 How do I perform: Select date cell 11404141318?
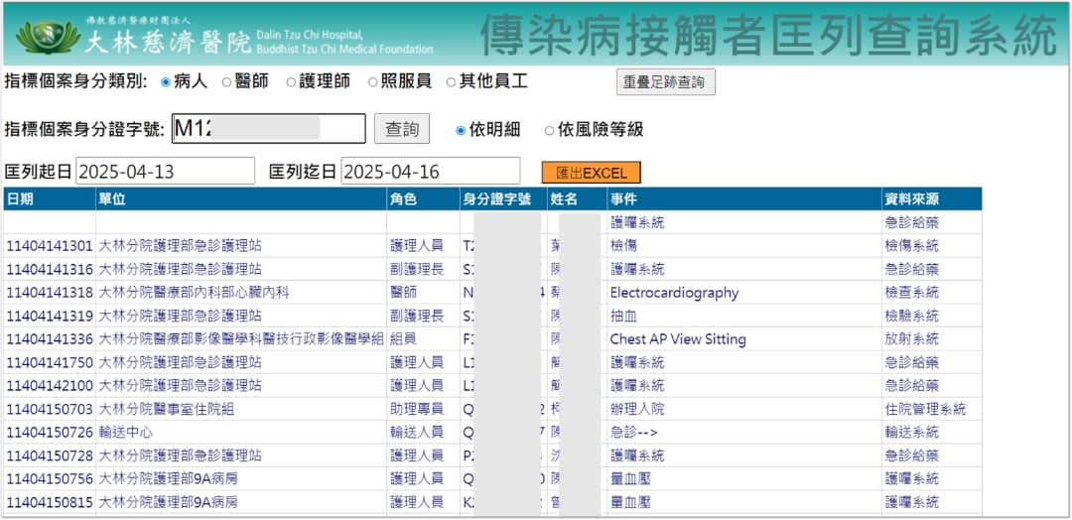click(x=50, y=293)
